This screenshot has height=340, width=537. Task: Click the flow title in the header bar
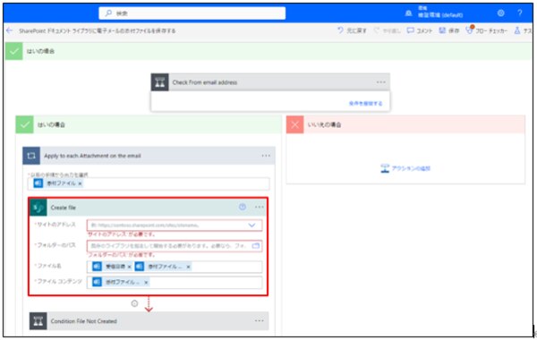pos(98,30)
